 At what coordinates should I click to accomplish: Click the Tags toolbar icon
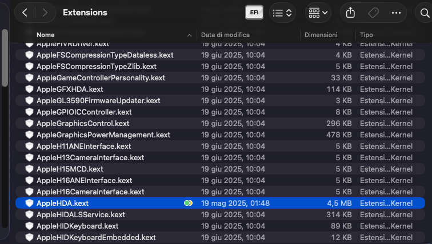373,13
